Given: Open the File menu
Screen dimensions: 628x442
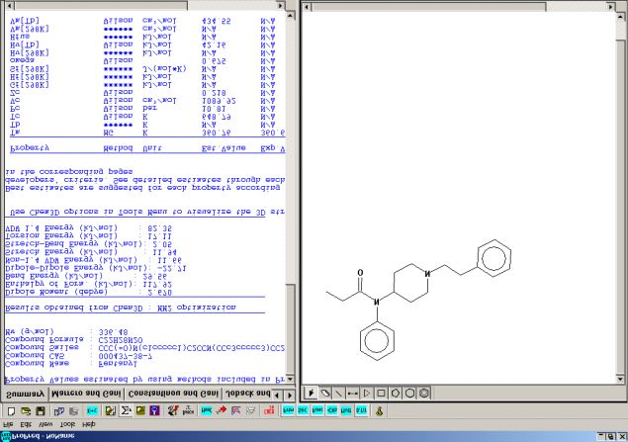Looking at the screenshot, I should tap(8, 424).
